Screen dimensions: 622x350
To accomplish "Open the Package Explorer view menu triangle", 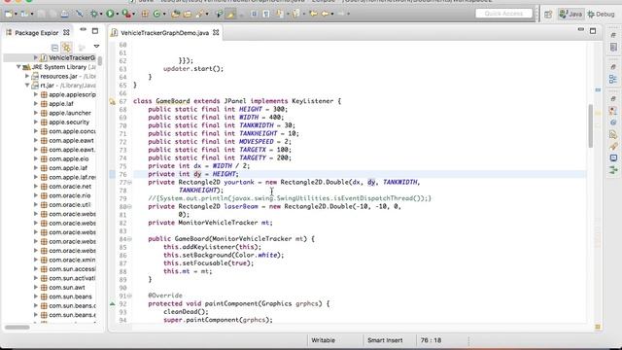I will (x=96, y=47).
